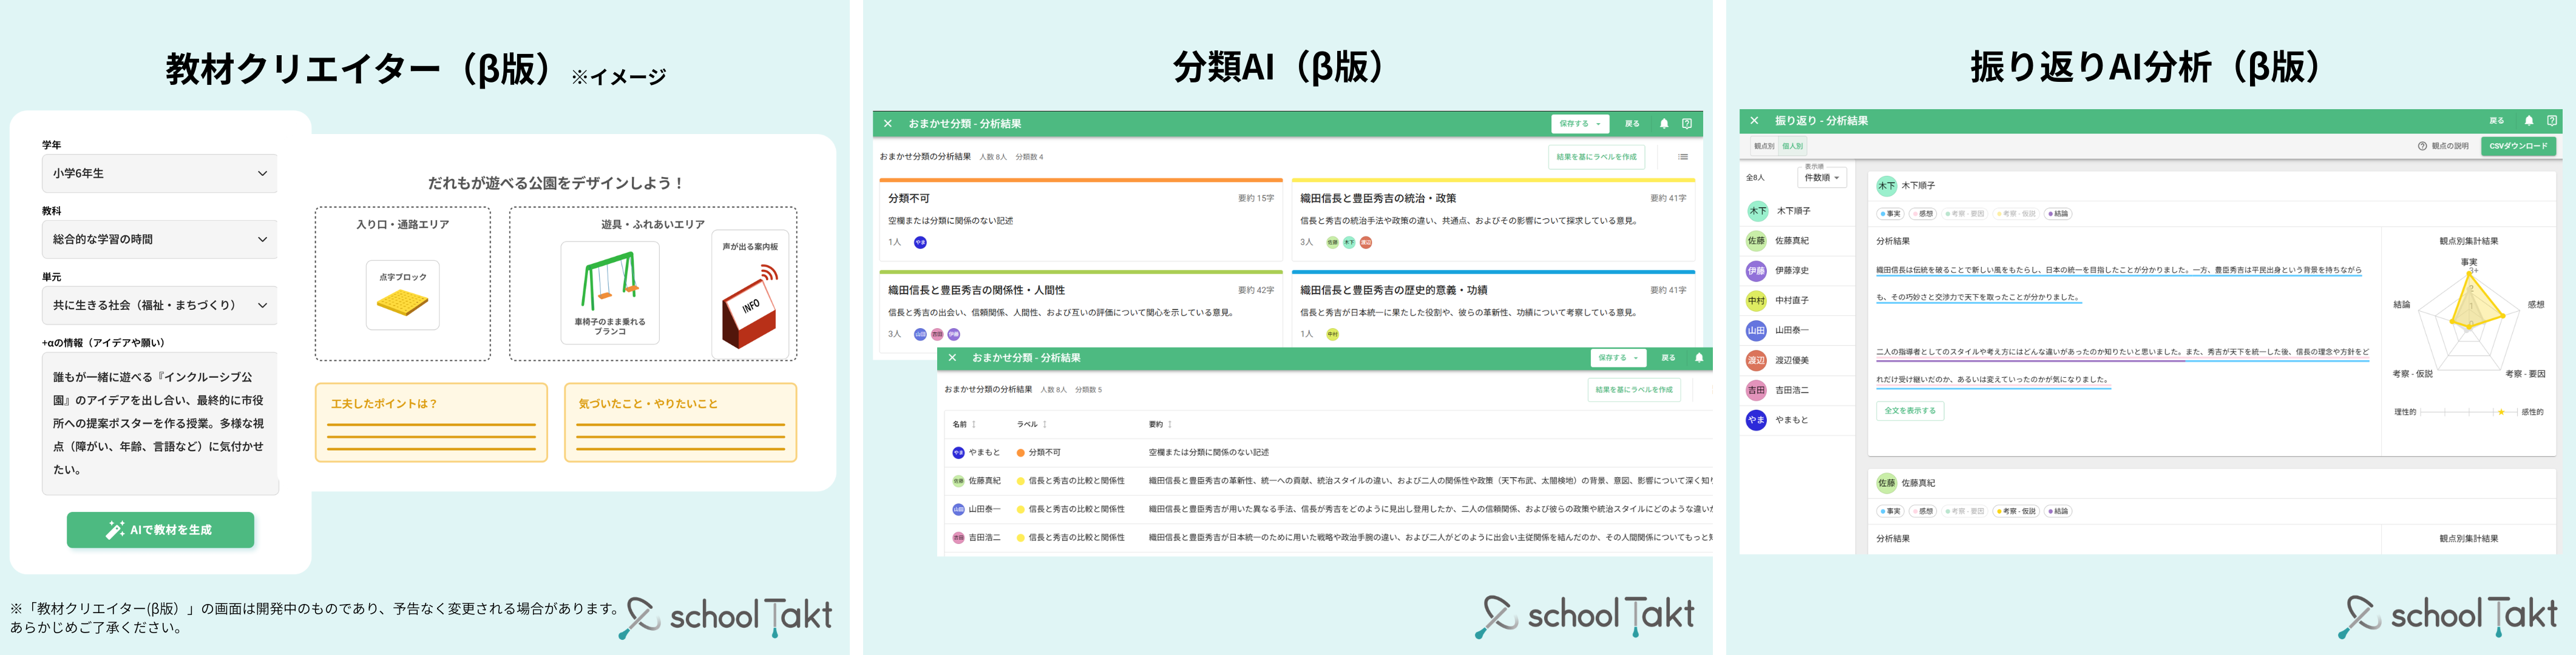This screenshot has height=655, width=2576.
Task: Click the +αの情報 text area
Action: click(160, 423)
